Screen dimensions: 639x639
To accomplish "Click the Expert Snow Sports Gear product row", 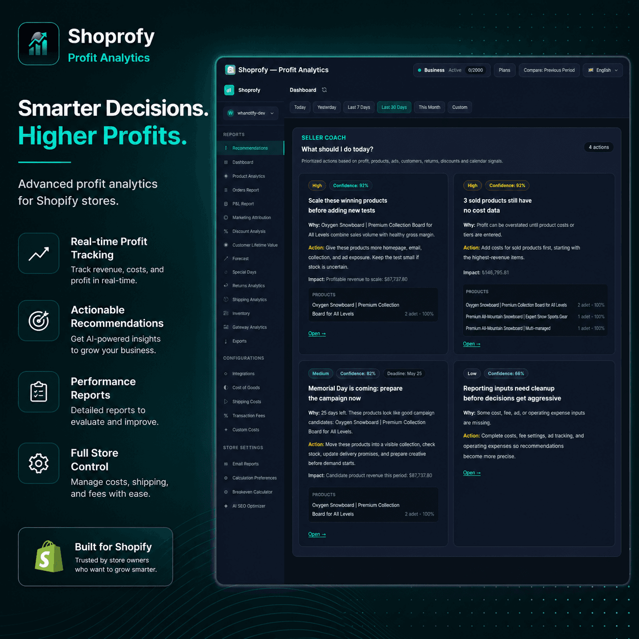I will click(x=535, y=317).
